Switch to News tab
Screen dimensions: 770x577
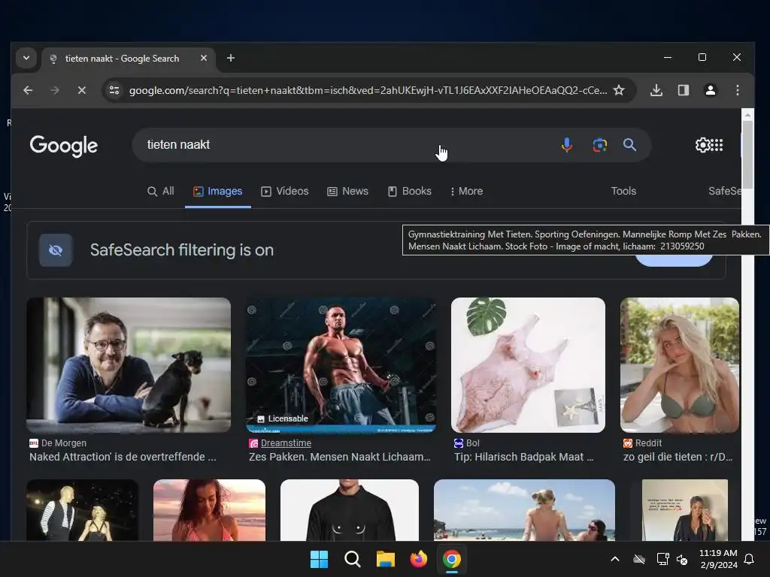(x=347, y=192)
